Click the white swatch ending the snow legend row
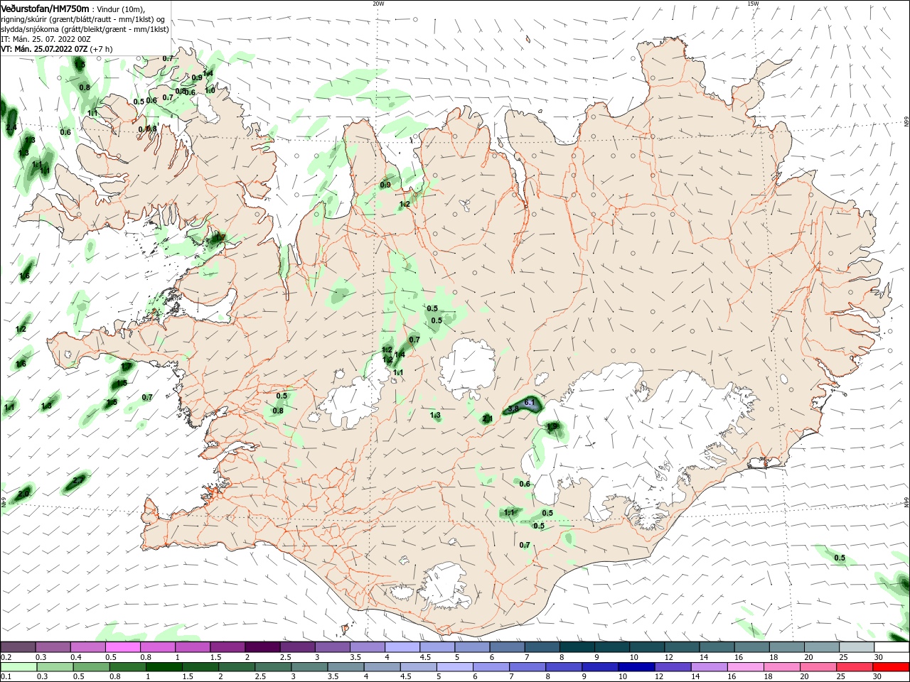The width and height of the screenshot is (910, 682). pos(891,647)
